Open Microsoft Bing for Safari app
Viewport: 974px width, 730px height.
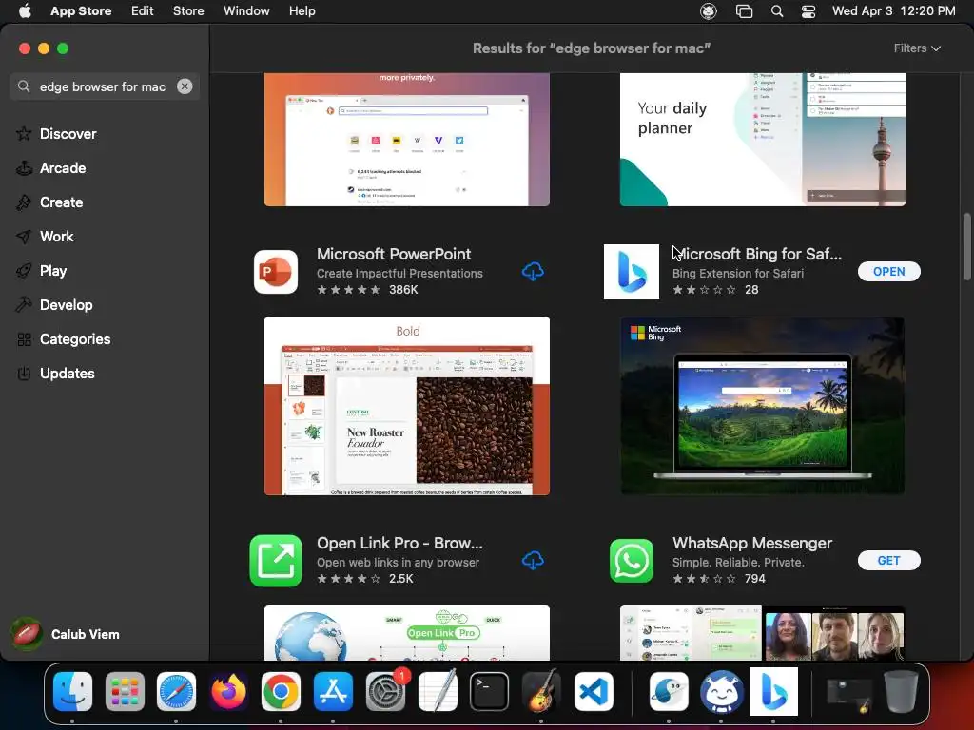tap(889, 271)
